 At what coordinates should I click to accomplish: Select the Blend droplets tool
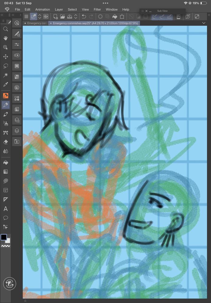[5, 151]
